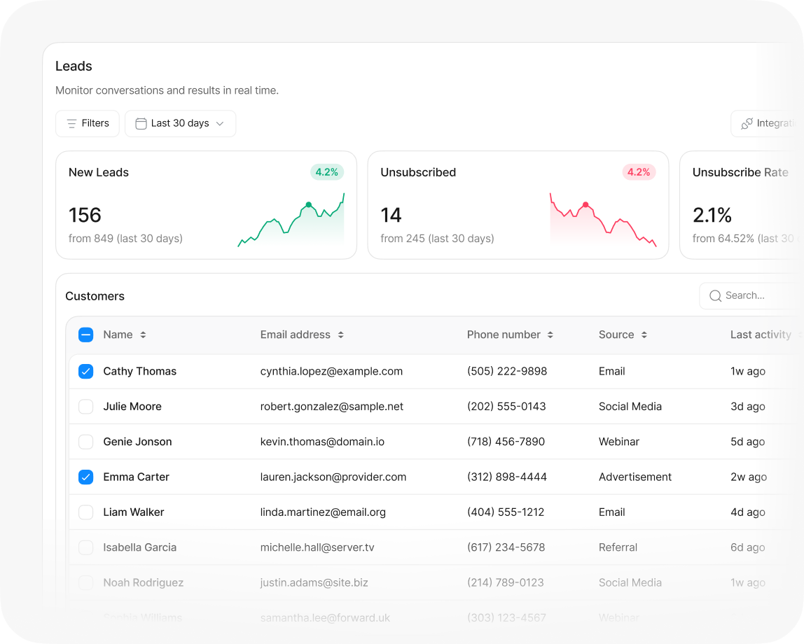Image resolution: width=804 pixels, height=644 pixels.
Task: Open the Filters button
Action: pyautogui.click(x=87, y=123)
